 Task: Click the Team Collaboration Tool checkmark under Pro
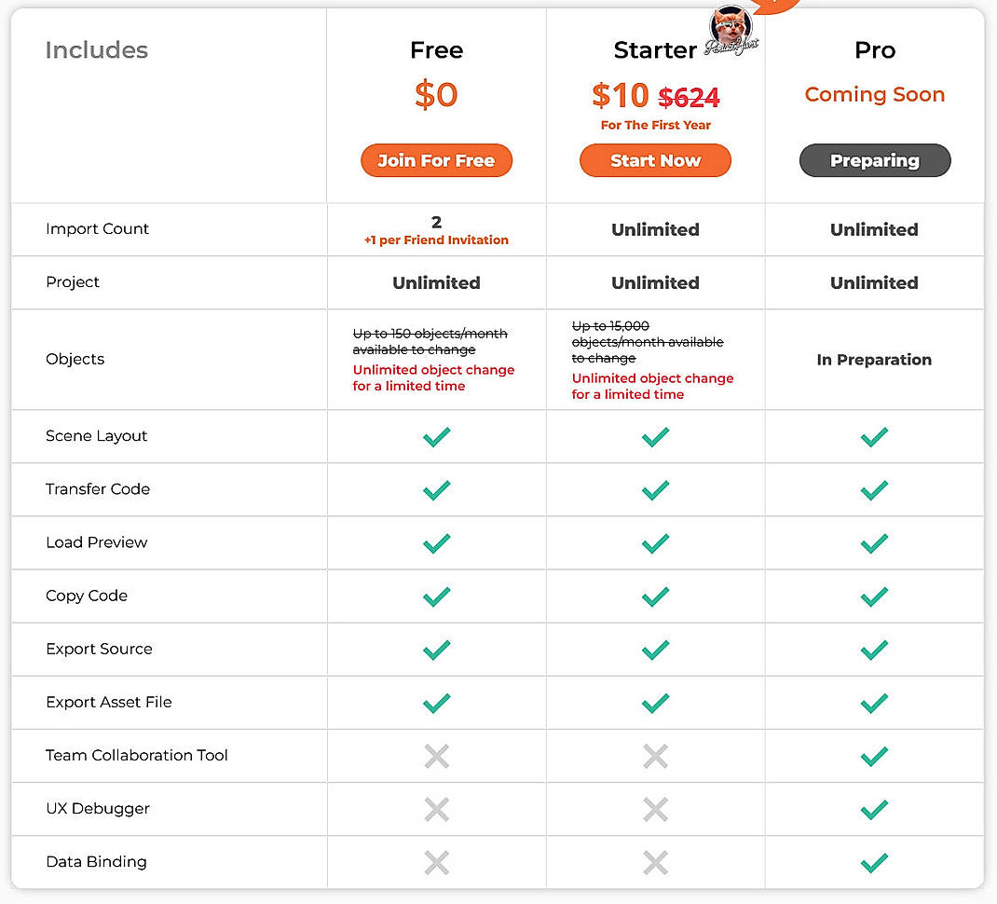874,756
